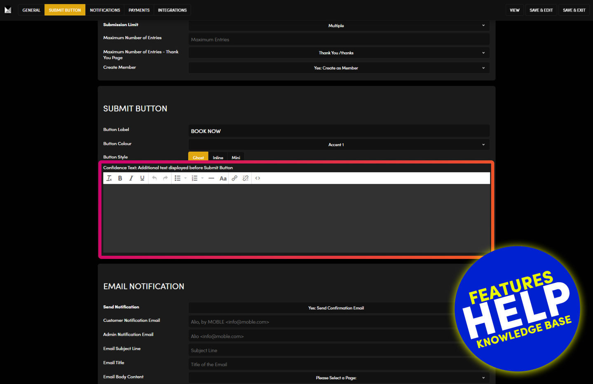
Task: Toggle bold formatting in Confidence Text editor
Action: click(x=120, y=178)
